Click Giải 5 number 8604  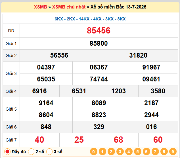pyautogui.click(x=46, y=115)
